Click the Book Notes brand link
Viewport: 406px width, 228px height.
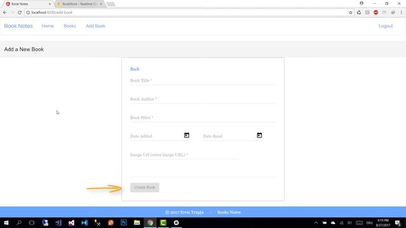click(18, 26)
